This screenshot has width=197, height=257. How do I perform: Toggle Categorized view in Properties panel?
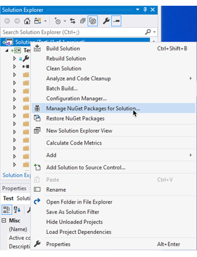pos(7,210)
